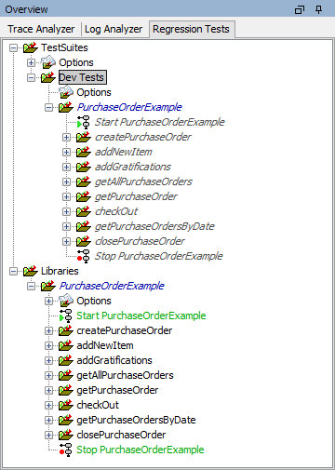The image size is (335, 470).
Task: Expand the italic createPurchaseOrder node
Action: [x=66, y=137]
